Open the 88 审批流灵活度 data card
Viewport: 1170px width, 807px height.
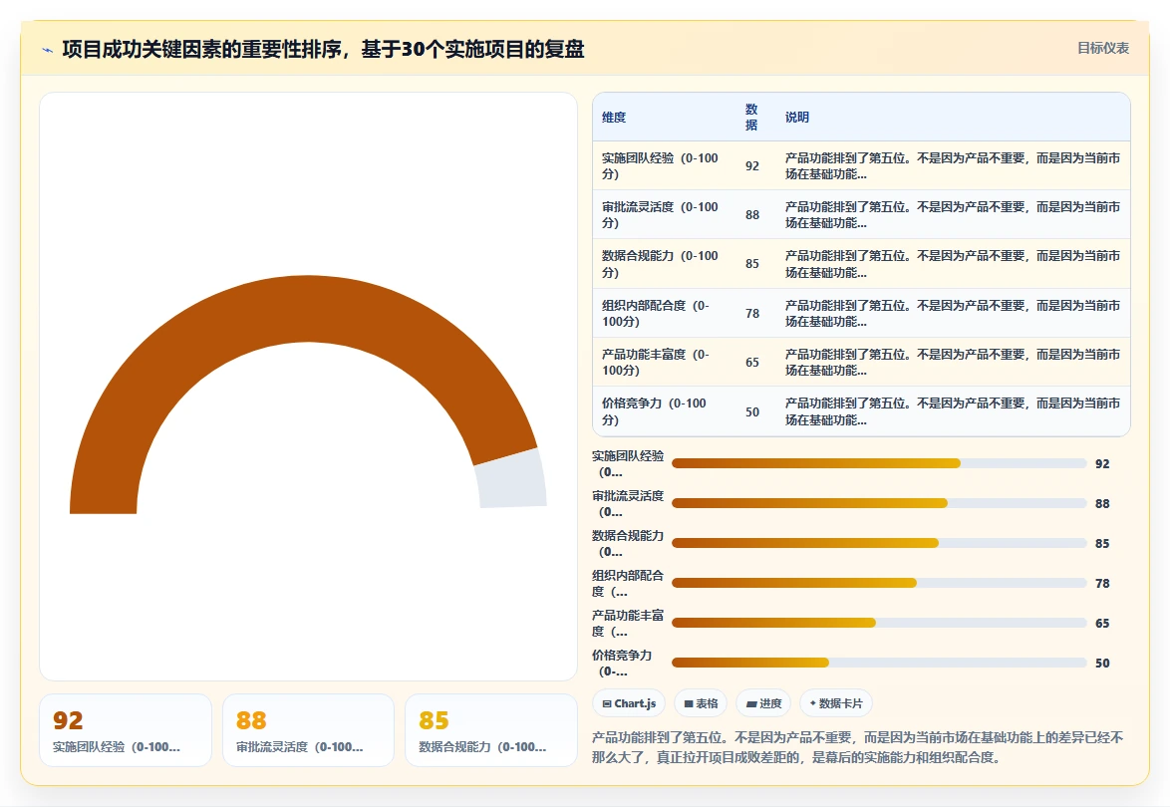point(308,730)
